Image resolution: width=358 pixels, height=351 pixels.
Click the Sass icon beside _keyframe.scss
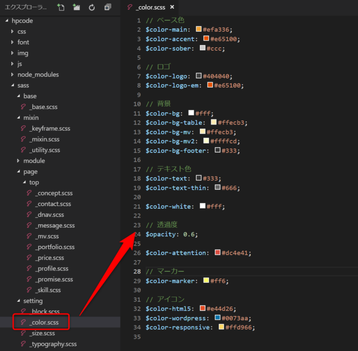click(23, 128)
